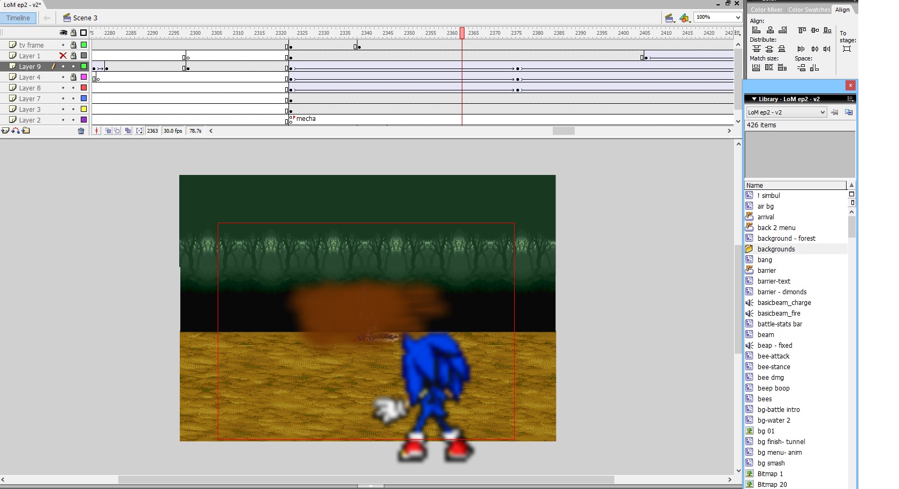Viewport: 899px width, 489px height.
Task: Click Space evenly vertically icon
Action: pos(801,67)
